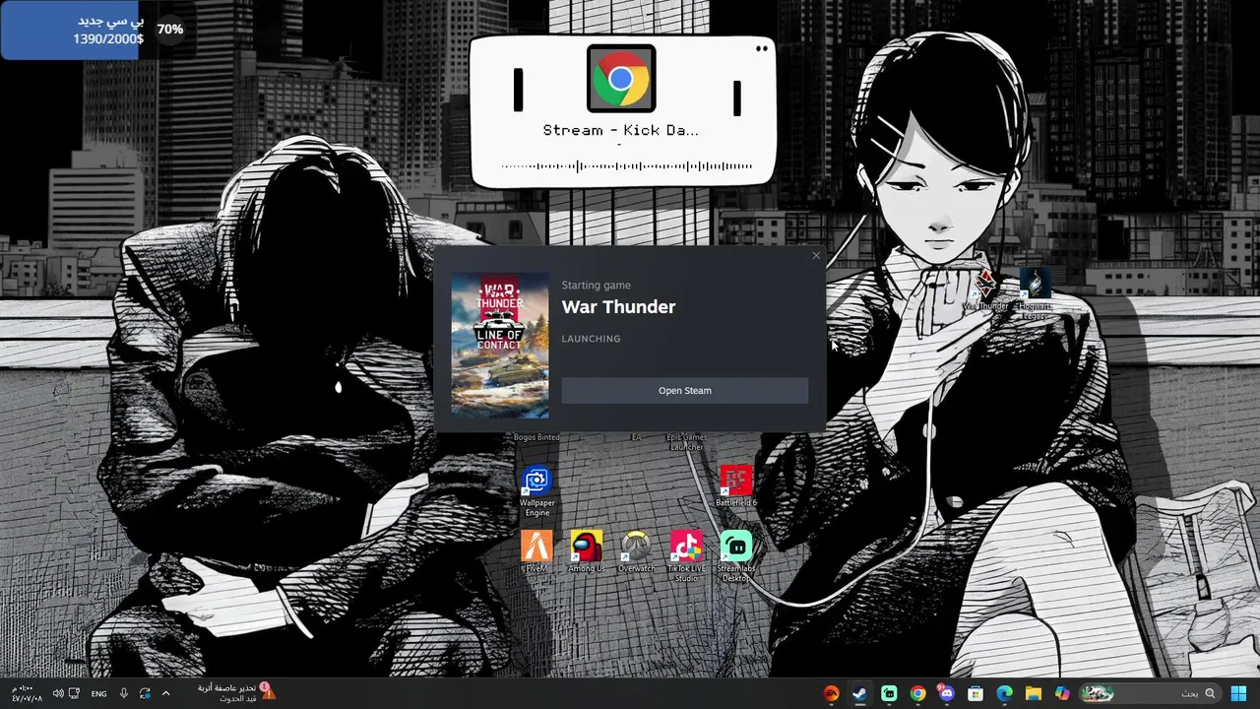The width and height of the screenshot is (1260, 709).
Task: Click the LAUNCHING status text
Action: pos(591,339)
